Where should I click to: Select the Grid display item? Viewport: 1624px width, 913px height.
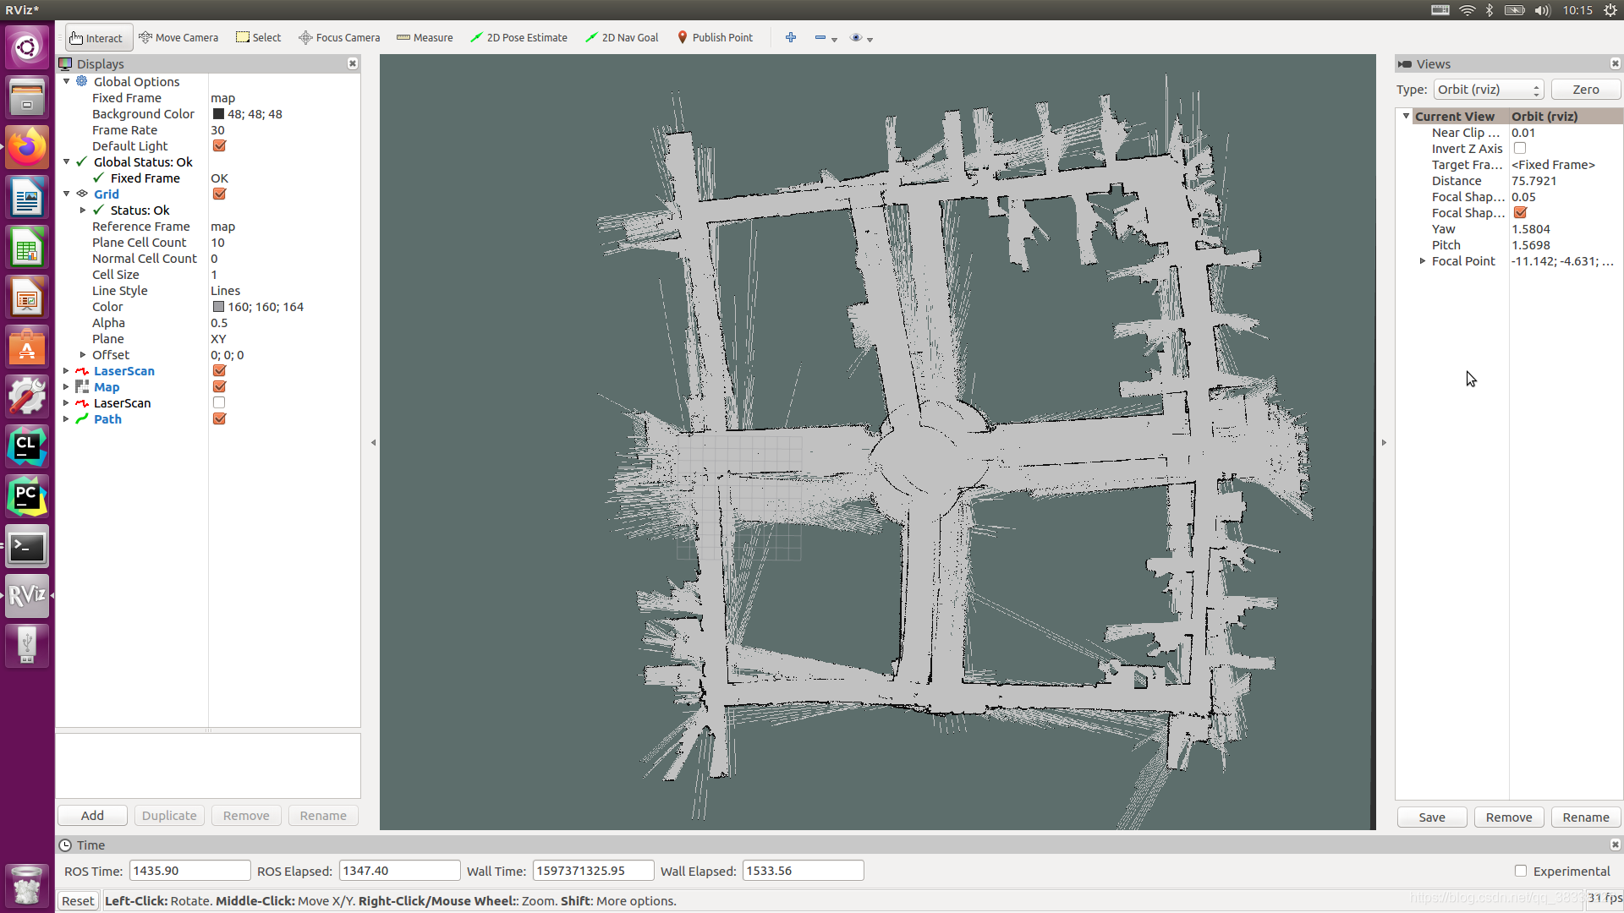coord(107,194)
